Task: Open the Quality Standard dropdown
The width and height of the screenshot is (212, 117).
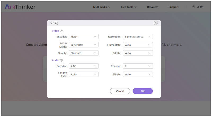Action: (83, 53)
